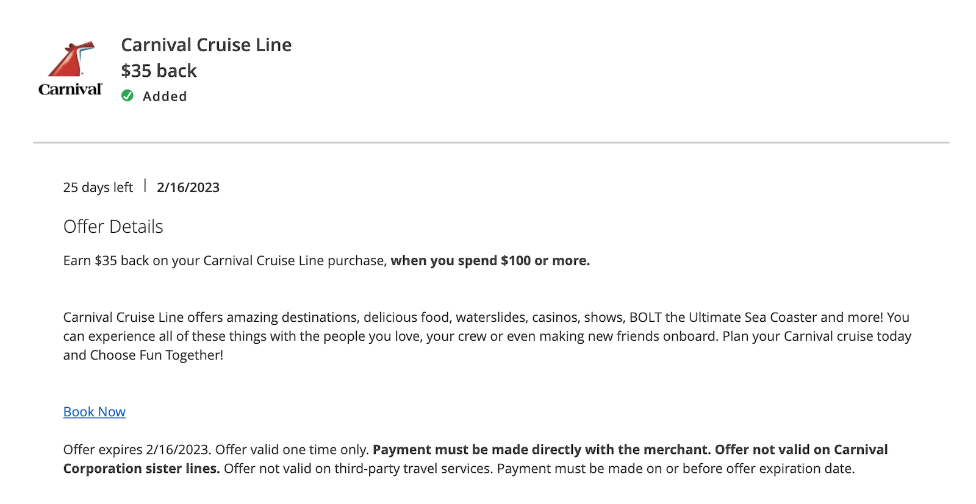Click the 25 days left countdown
The height and width of the screenshot is (504, 976).
98,187
